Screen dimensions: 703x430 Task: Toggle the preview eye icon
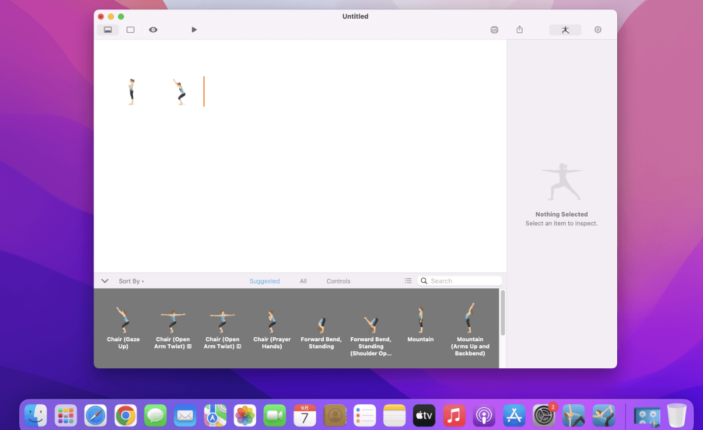pyautogui.click(x=153, y=30)
